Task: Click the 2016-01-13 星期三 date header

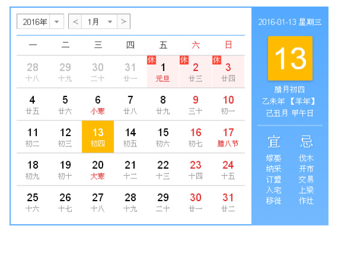Action: click(290, 22)
